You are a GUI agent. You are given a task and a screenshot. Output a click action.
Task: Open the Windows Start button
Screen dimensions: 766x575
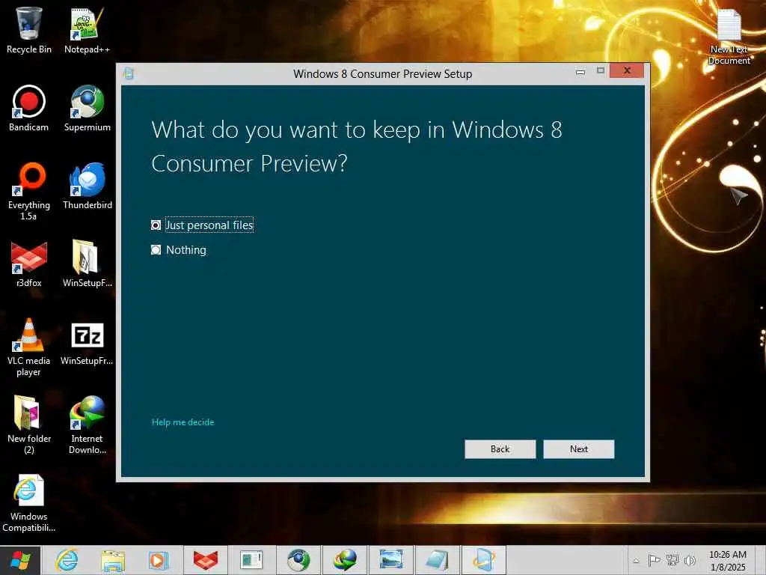(x=20, y=560)
